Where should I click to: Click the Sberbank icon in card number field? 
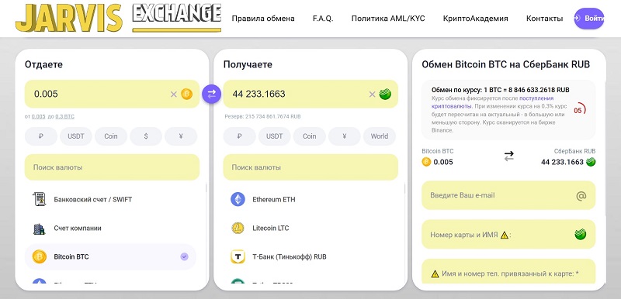point(581,234)
